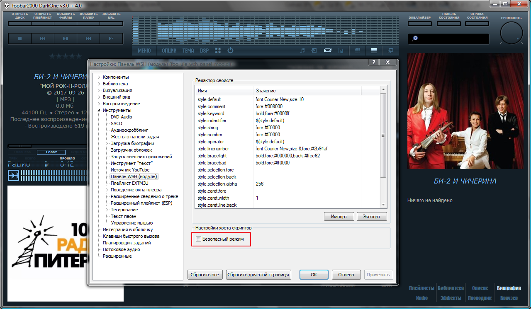Toggle the fullscreen icon next to DSP
This screenshot has height=309, width=531.
point(218,50)
